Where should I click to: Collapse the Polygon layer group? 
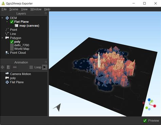(x=2, y=38)
